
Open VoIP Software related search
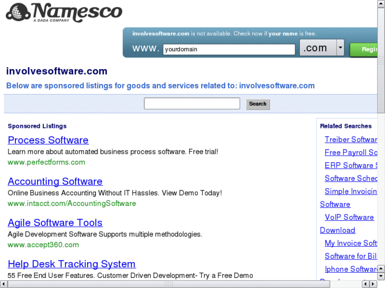(349, 217)
